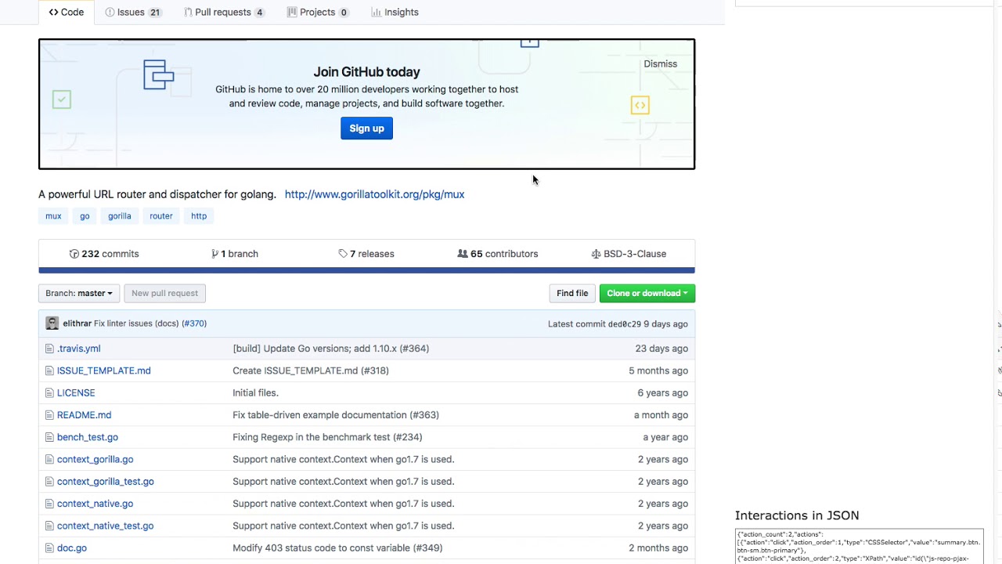Open the .travis.yml file

(x=78, y=349)
